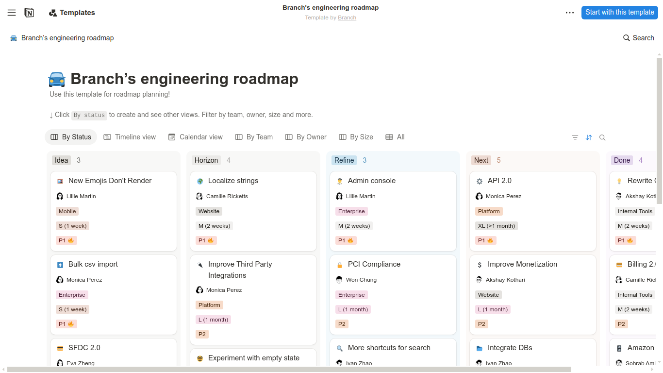This screenshot has width=663, height=373.
Task: Click the Website tag on Localize strings
Action: 209,211
